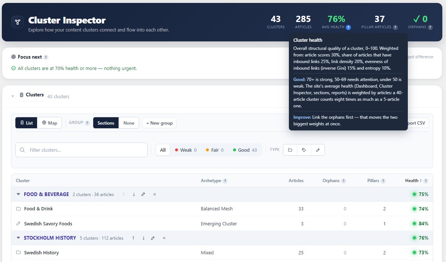Click the 33 articles cell
This screenshot has width=446, height=262.
(x=301, y=209)
